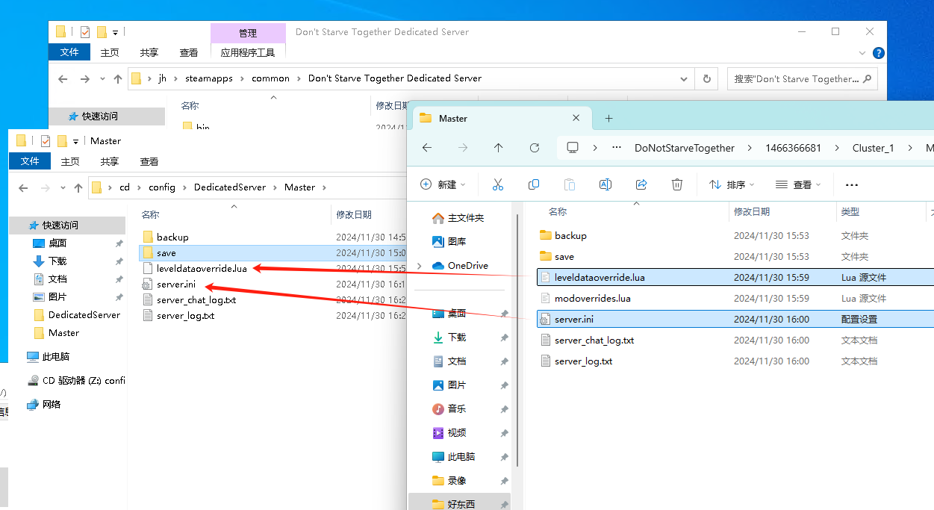The width and height of the screenshot is (934, 510).
Task: Open 主文件夹 in right sidebar
Action: point(458,218)
